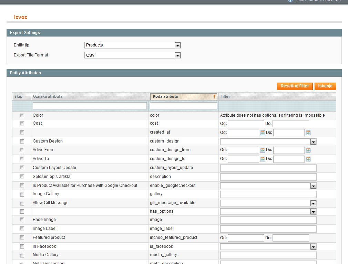
Task: Click inchoo_featured_product Od field
Action: click(x=246, y=238)
